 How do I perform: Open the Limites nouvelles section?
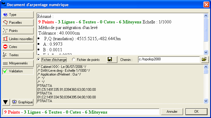[x=18, y=39]
